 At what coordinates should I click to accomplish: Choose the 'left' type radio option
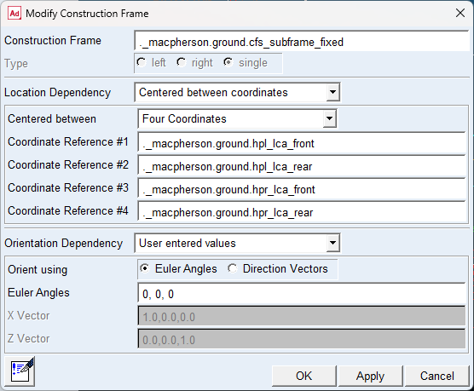(x=142, y=62)
